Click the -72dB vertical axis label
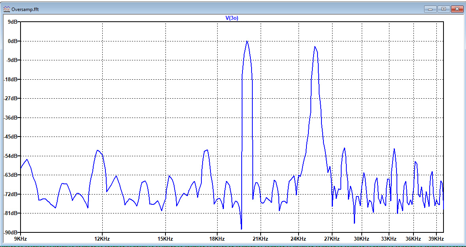Image resolution: width=466 pixels, height=247 pixels. (x=10, y=194)
